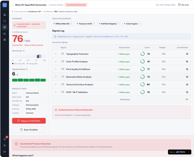Select the EfficientNet-B0 source chip
194x157 pixels.
click(x=63, y=24)
